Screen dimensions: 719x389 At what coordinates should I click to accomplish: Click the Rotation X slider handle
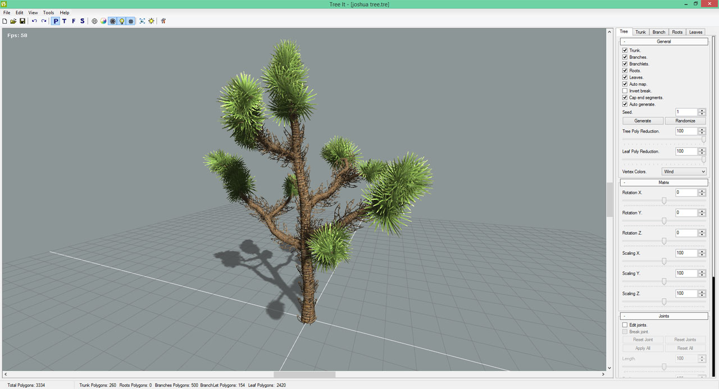(664, 200)
